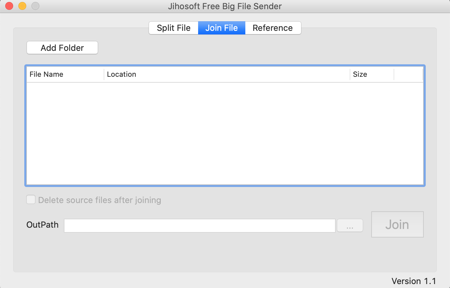Click the OutPath label

click(x=43, y=225)
